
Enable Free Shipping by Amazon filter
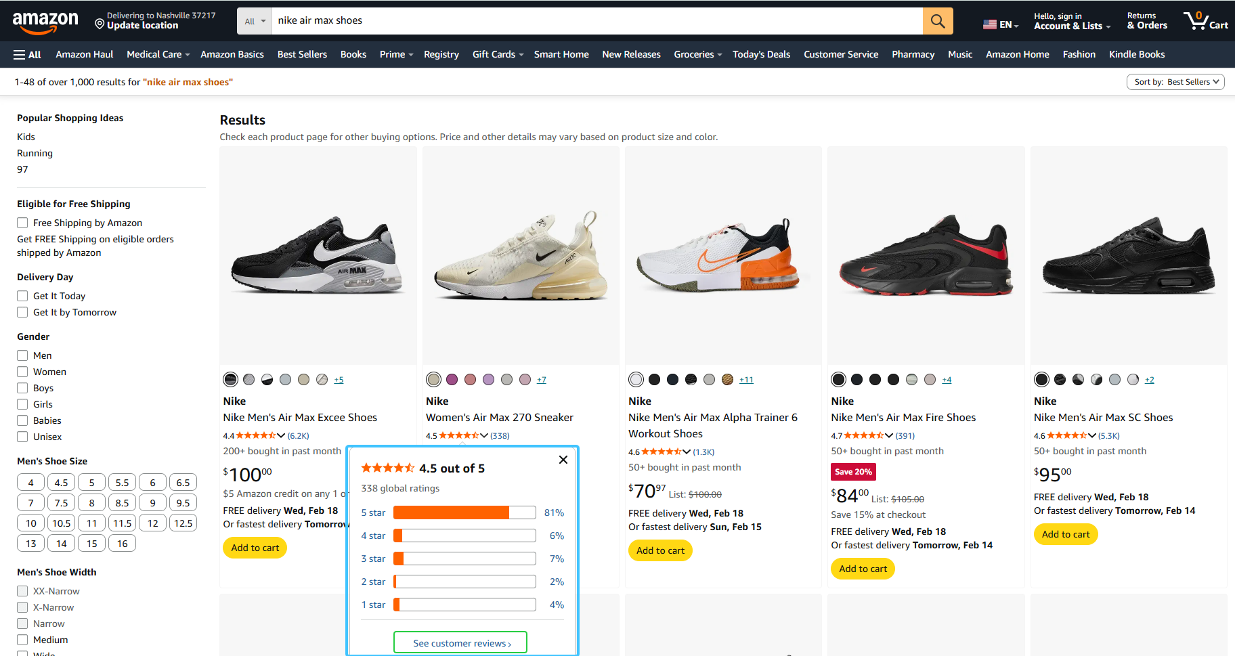(22, 222)
